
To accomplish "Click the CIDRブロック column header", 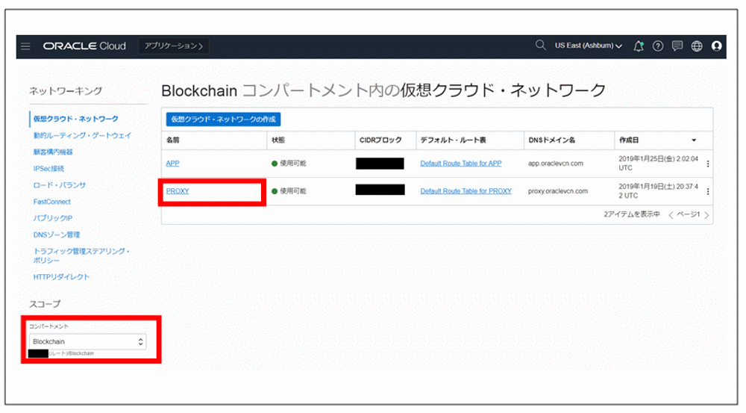I will click(380, 140).
